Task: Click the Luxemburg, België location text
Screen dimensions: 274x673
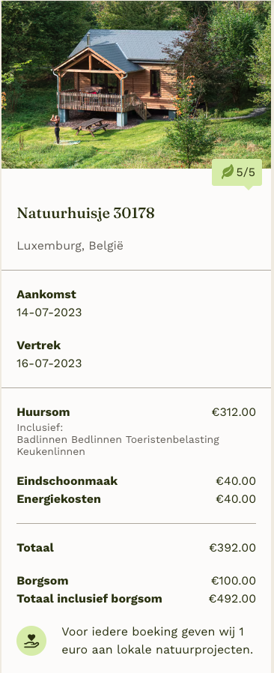Action: coord(70,246)
